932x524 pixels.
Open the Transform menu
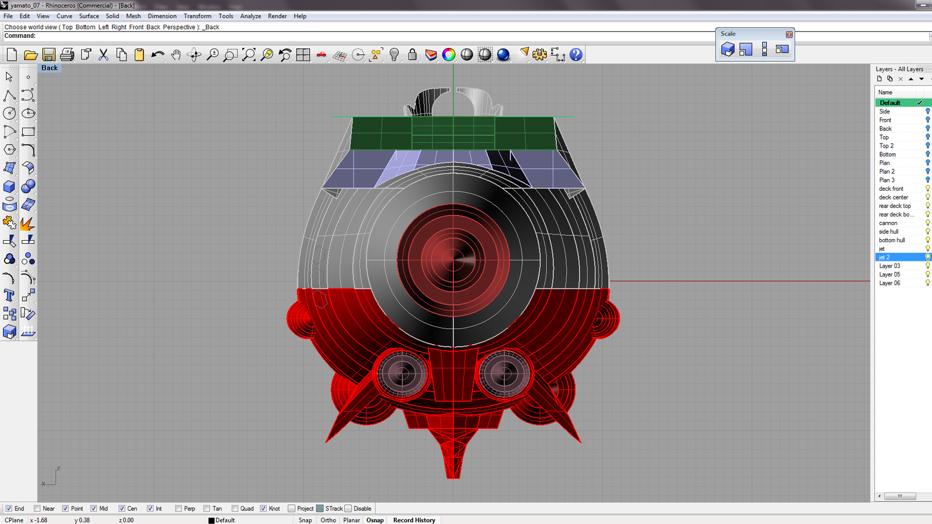click(198, 16)
